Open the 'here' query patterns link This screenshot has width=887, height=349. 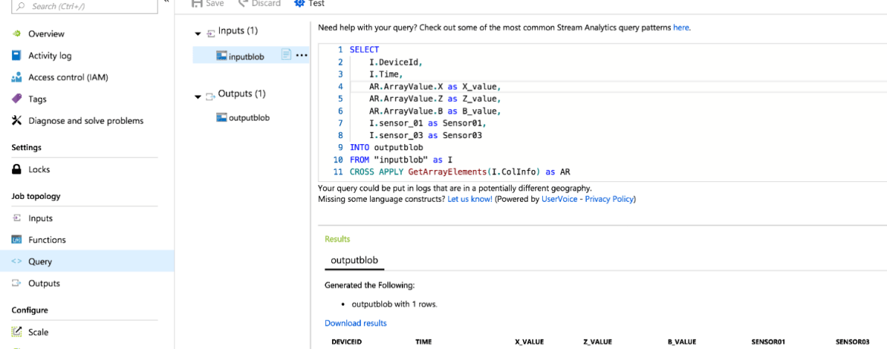[x=681, y=27]
